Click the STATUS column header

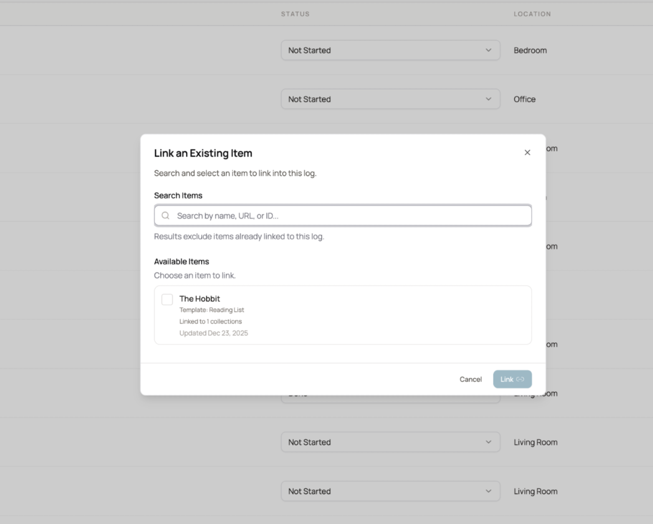295,14
